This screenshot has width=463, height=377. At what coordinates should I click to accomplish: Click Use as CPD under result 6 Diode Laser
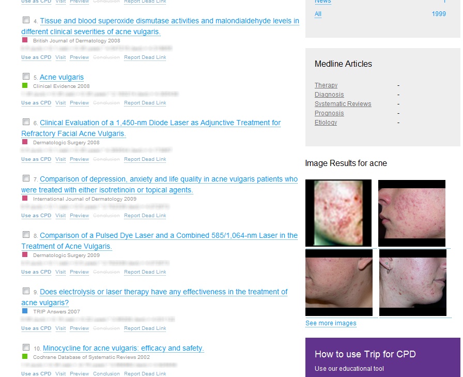pos(36,159)
